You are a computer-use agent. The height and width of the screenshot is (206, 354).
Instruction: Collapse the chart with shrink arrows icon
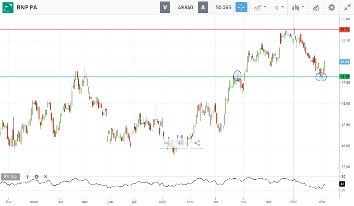[x=347, y=8]
